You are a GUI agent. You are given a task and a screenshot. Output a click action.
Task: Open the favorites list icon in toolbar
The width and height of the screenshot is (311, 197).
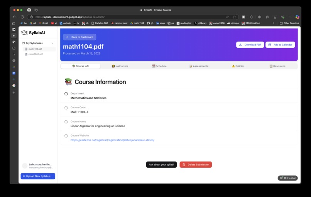(x=267, y=17)
